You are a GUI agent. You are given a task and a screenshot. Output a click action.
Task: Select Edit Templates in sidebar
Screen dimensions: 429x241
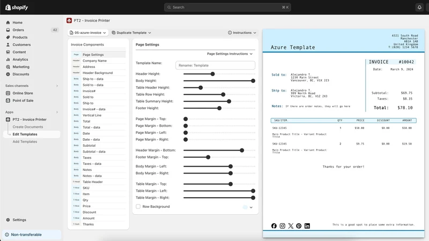click(x=32, y=134)
